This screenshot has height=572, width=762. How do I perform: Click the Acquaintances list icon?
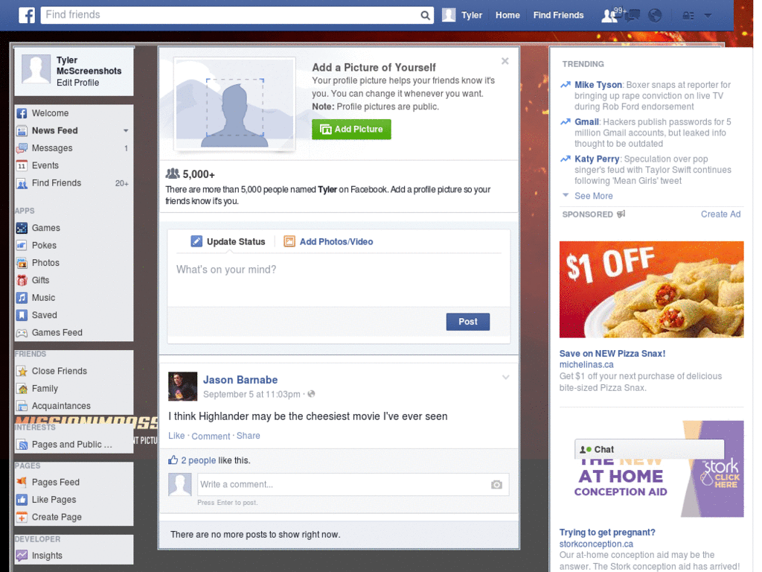point(22,406)
